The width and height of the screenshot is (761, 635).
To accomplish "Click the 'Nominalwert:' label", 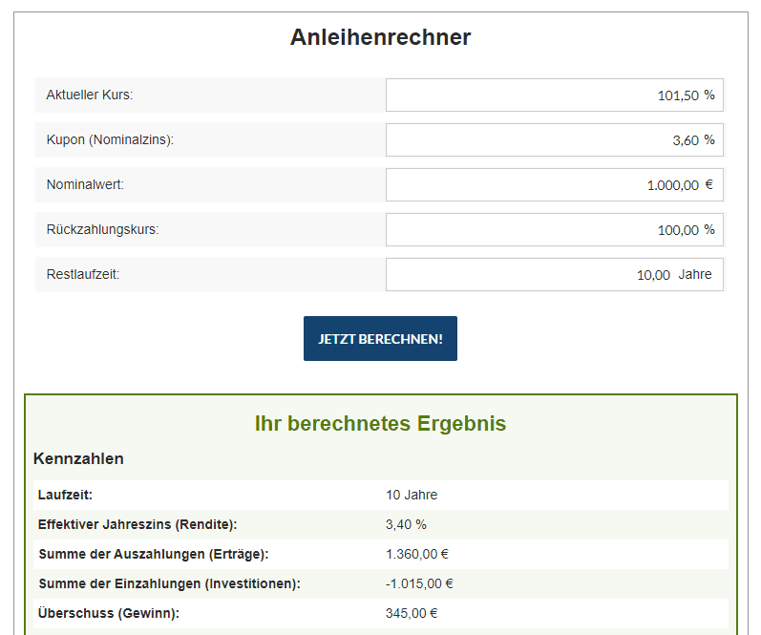I will click(x=85, y=185).
